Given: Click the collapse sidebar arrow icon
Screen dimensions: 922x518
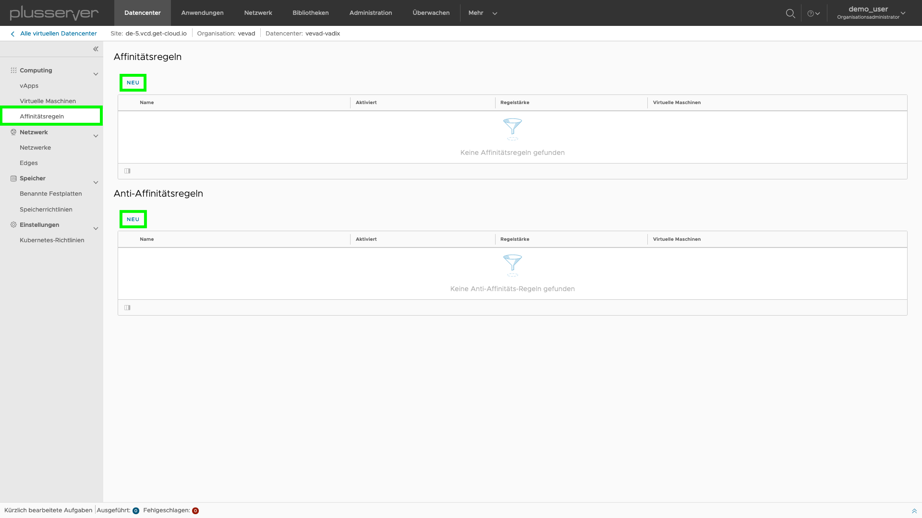Looking at the screenshot, I should tap(96, 49).
